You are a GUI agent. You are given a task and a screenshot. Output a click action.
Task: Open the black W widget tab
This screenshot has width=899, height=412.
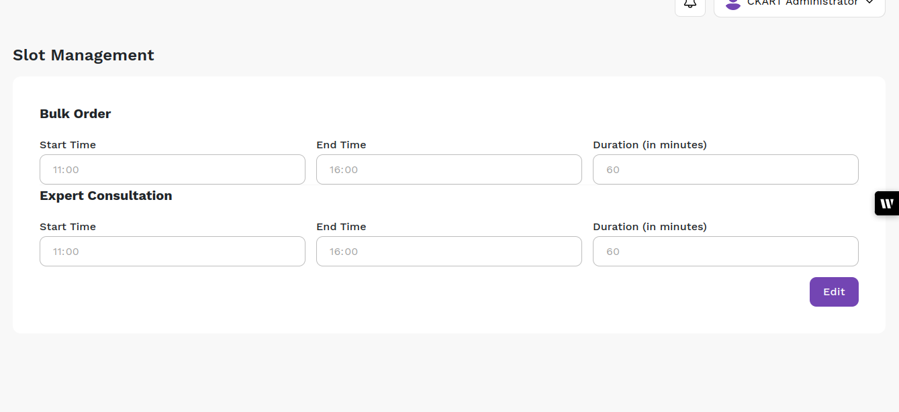pos(887,203)
